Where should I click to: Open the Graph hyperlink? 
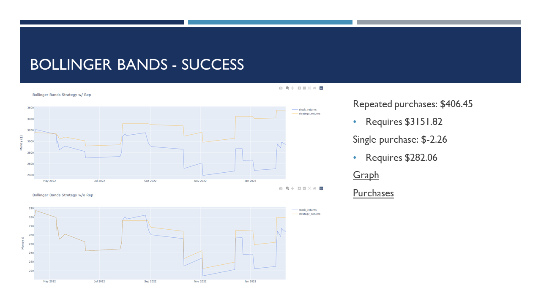point(366,175)
